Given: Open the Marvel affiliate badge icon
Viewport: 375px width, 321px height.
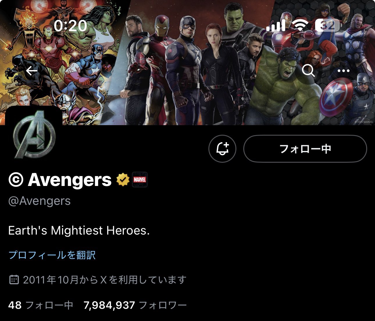Looking at the screenshot, I should [x=140, y=180].
